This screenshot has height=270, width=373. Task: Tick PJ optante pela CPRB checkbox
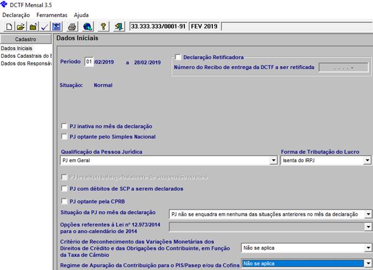[65, 201]
